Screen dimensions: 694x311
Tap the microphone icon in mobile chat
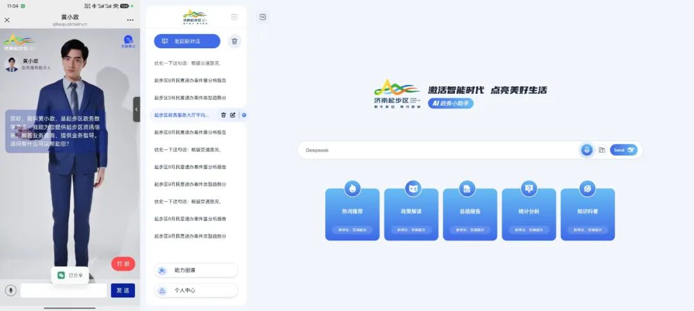10,290
